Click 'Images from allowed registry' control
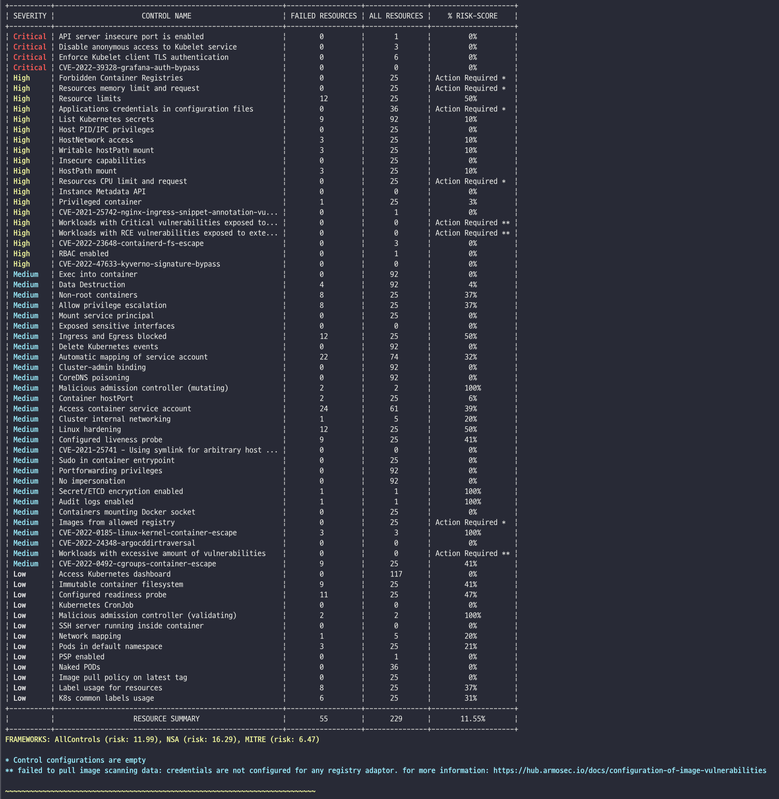Screen dimensions: 779x799 tap(117, 523)
